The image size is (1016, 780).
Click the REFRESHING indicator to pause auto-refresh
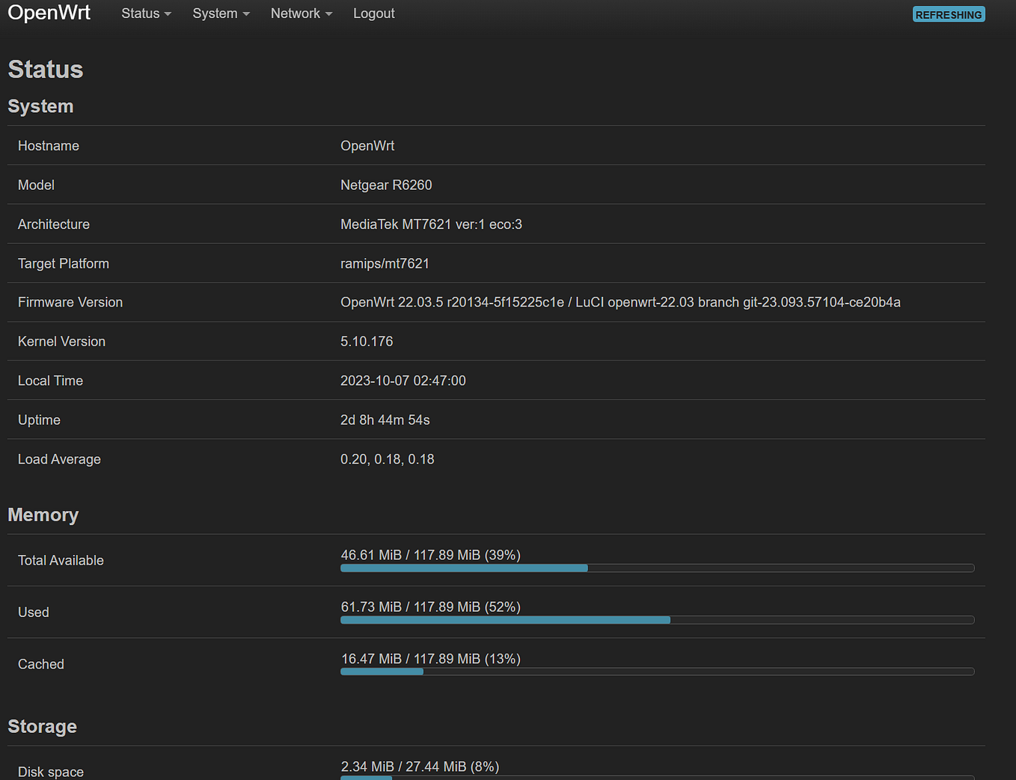tap(948, 13)
